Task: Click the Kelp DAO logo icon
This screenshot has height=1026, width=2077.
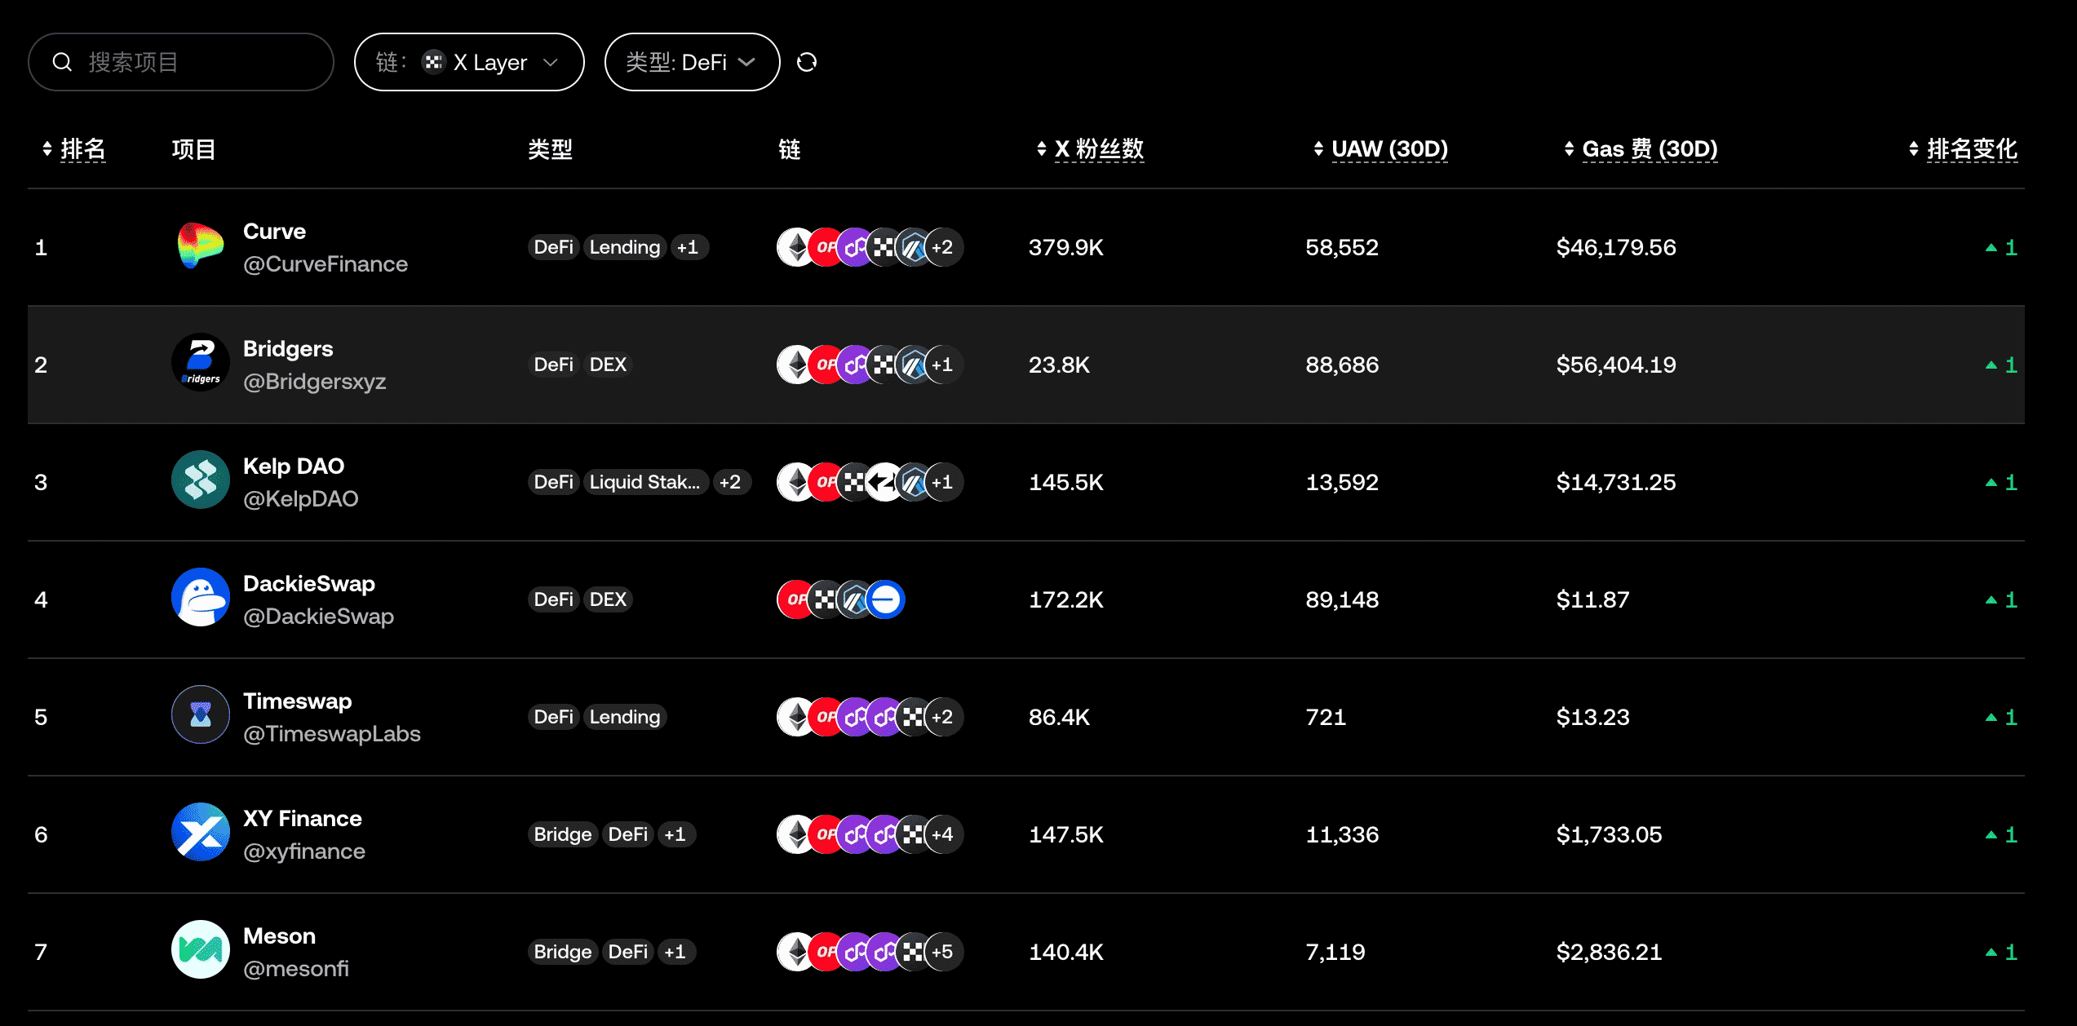Action: click(x=200, y=481)
